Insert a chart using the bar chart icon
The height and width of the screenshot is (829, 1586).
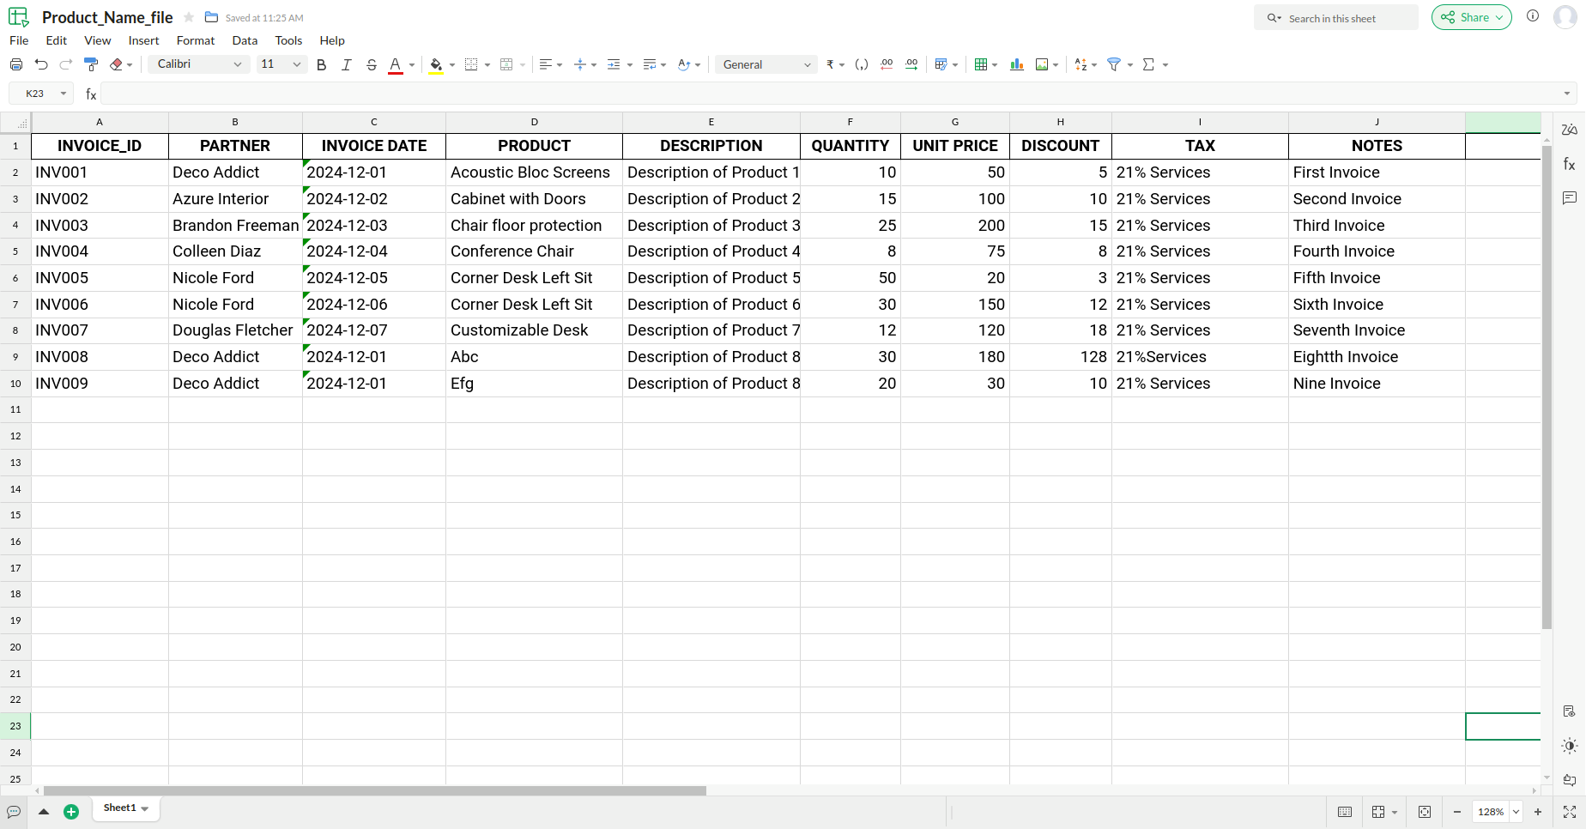click(x=1017, y=64)
